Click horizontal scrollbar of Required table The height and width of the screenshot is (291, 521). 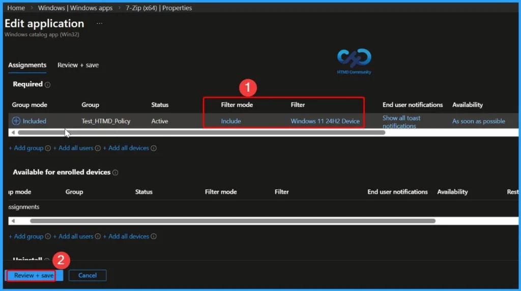(x=201, y=133)
